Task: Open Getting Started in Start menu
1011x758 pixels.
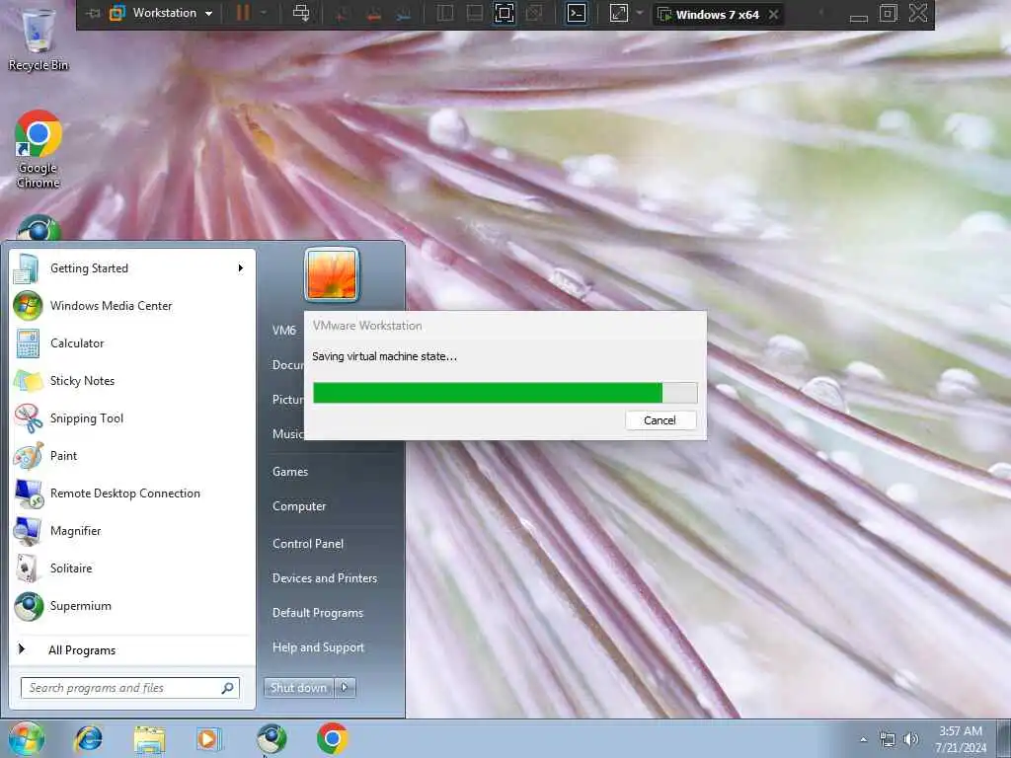Action: (x=129, y=268)
